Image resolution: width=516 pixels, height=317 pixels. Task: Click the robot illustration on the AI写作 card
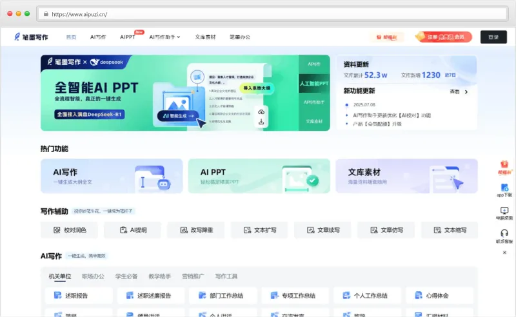tap(164, 184)
